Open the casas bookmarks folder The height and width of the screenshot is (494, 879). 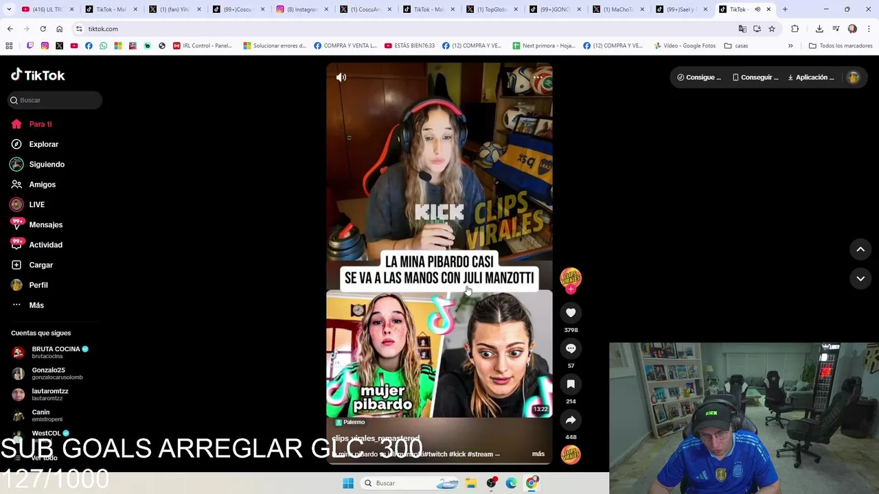click(x=736, y=46)
